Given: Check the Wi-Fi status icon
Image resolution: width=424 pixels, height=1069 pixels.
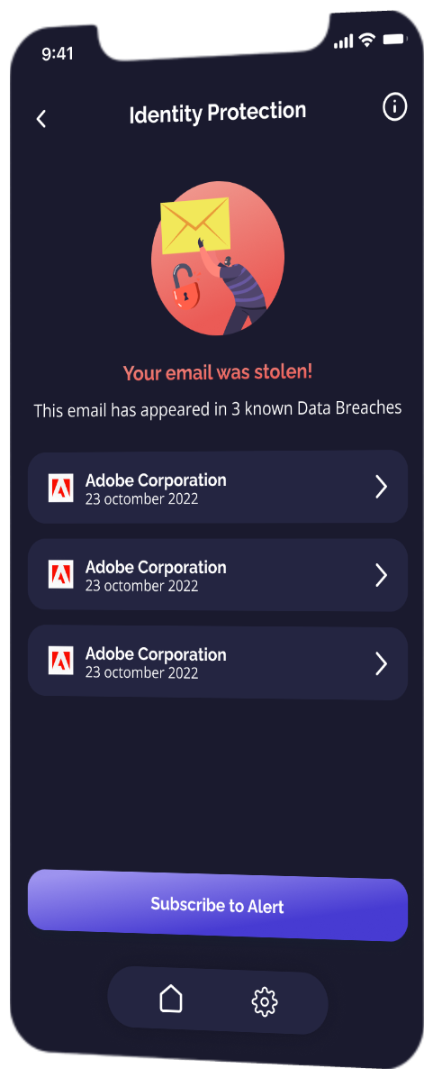Looking at the screenshot, I should [367, 41].
